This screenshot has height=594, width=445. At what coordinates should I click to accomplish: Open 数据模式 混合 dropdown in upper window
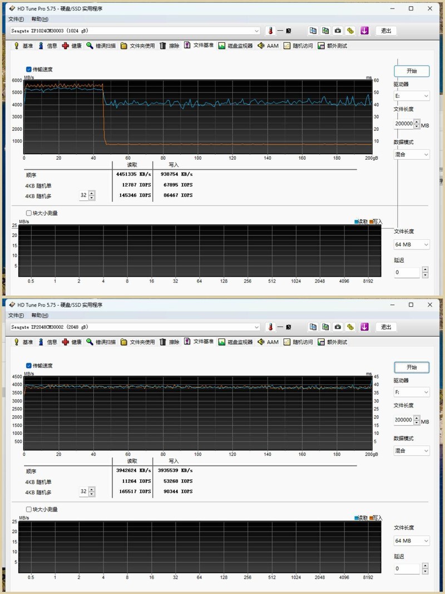tap(411, 155)
